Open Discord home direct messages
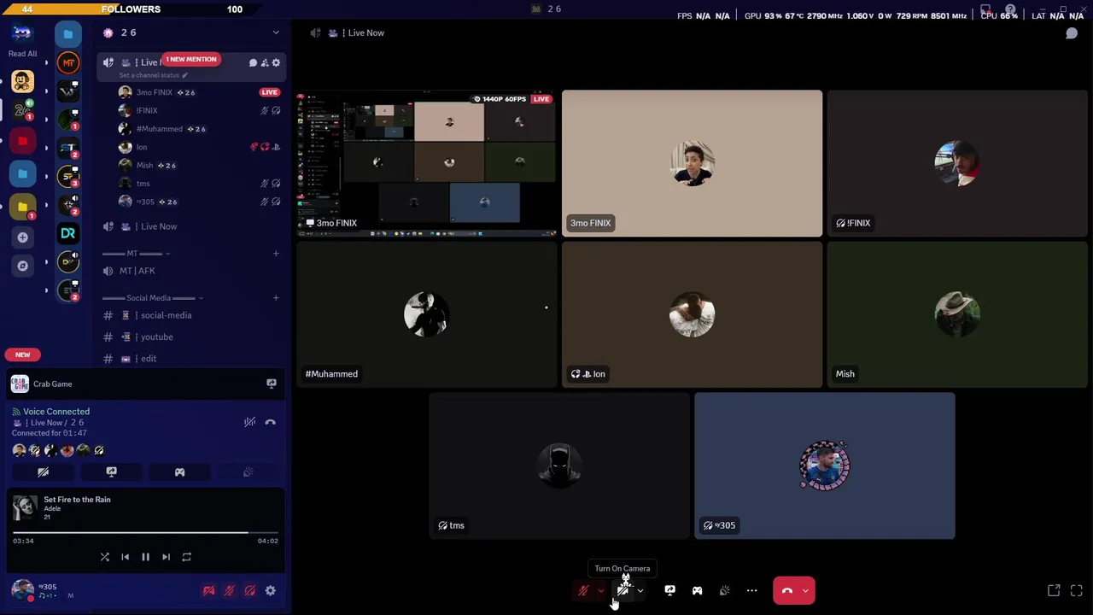The width and height of the screenshot is (1093, 615). click(22, 33)
